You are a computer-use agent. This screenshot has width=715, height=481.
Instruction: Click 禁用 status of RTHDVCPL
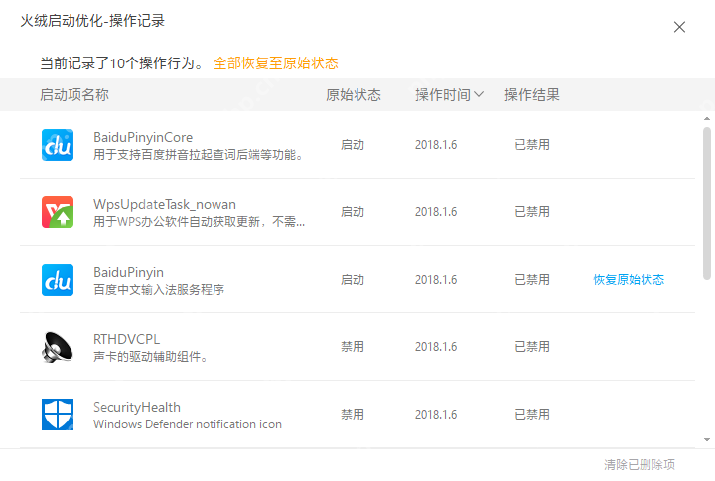click(x=353, y=347)
